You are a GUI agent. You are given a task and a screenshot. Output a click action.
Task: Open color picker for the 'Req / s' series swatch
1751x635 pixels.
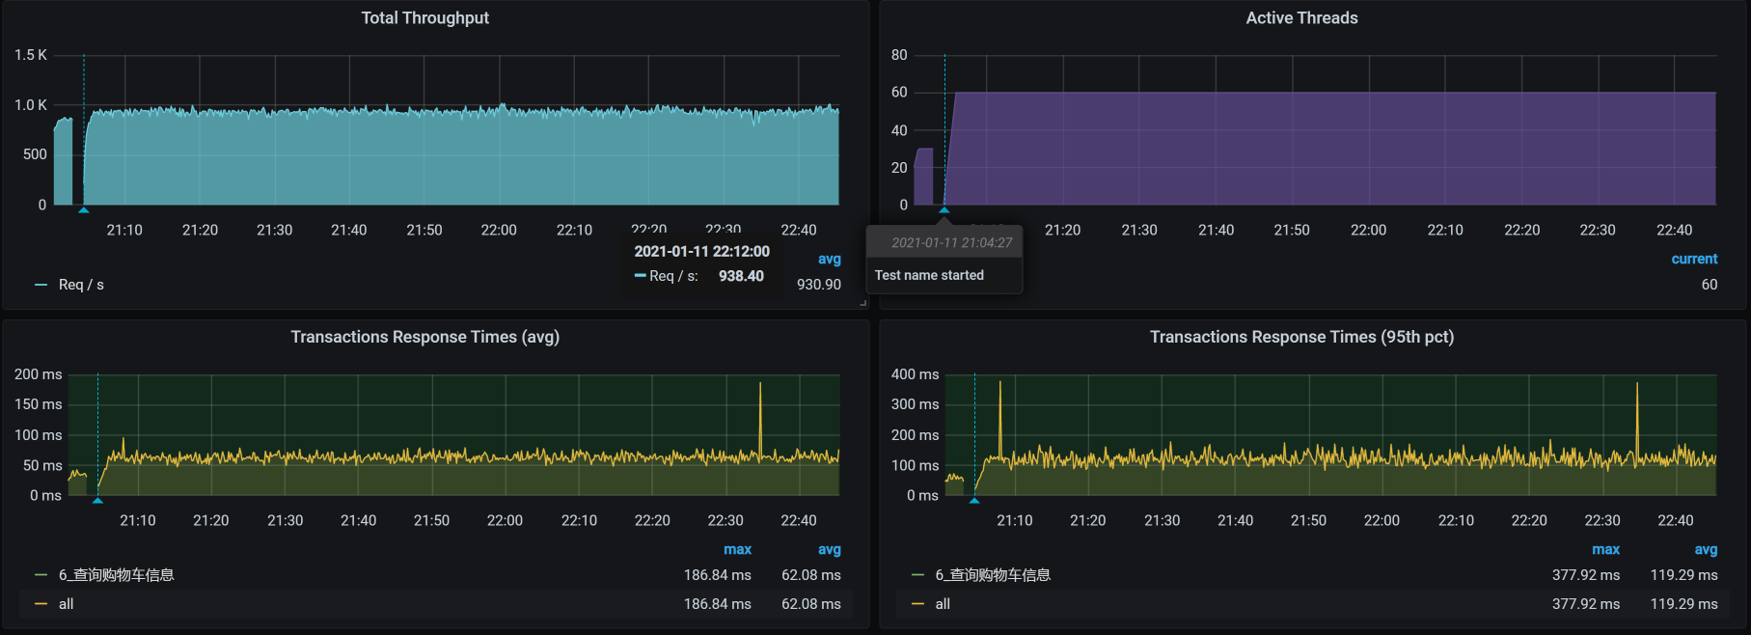coord(41,285)
